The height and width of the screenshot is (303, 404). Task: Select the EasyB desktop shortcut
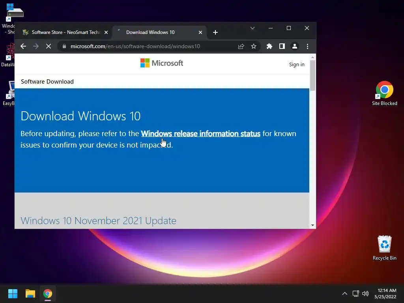click(x=8, y=93)
